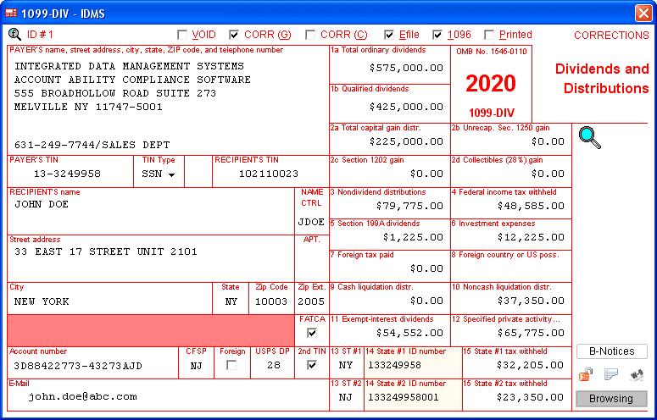Click Collectibles (28%) gain value
This screenshot has width=657, height=420.
click(x=511, y=174)
